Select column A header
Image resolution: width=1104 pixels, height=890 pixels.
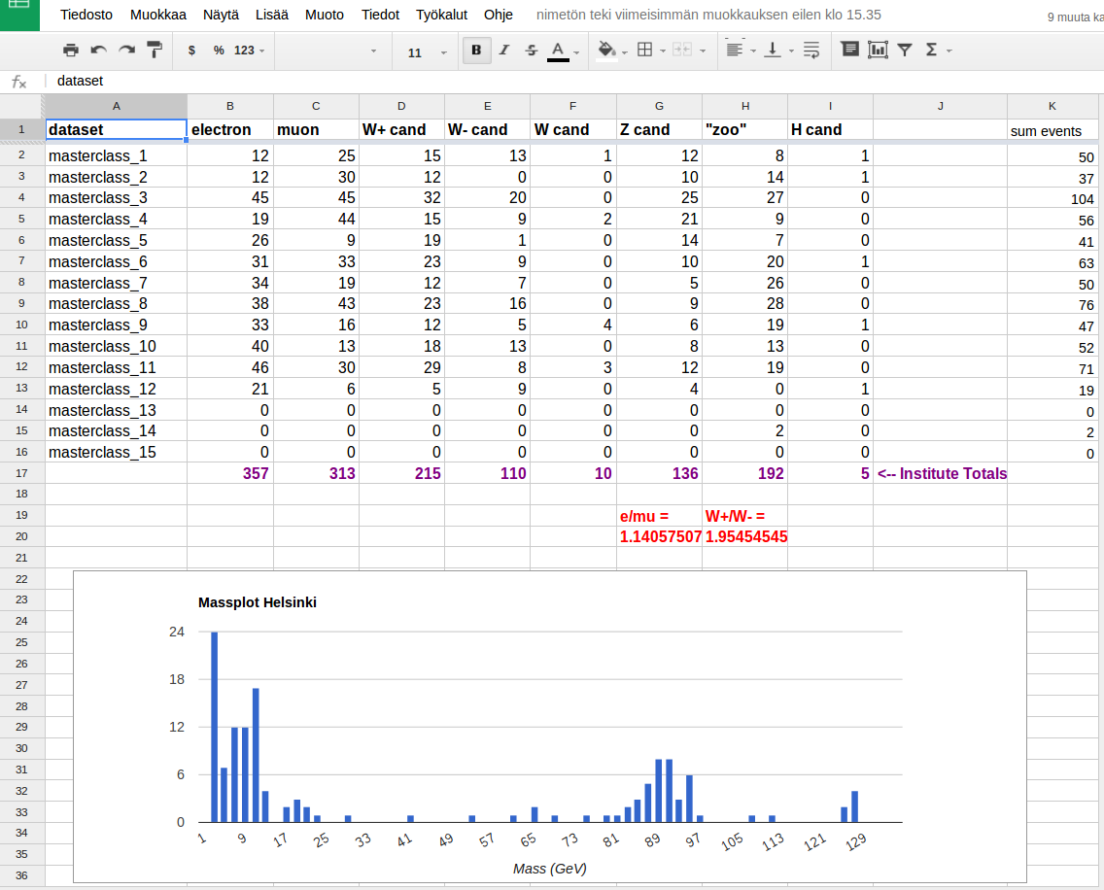(117, 106)
